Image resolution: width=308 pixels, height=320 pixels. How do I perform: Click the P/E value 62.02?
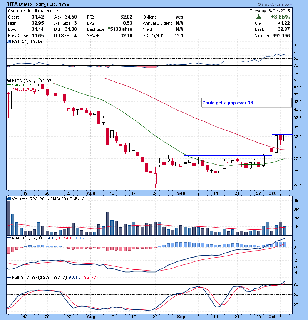126,17
